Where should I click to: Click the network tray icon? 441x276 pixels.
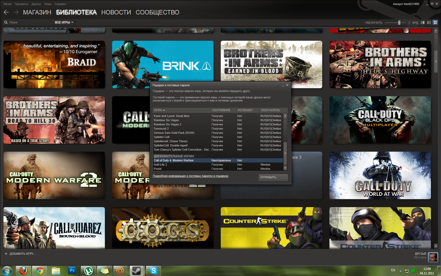coord(407,271)
